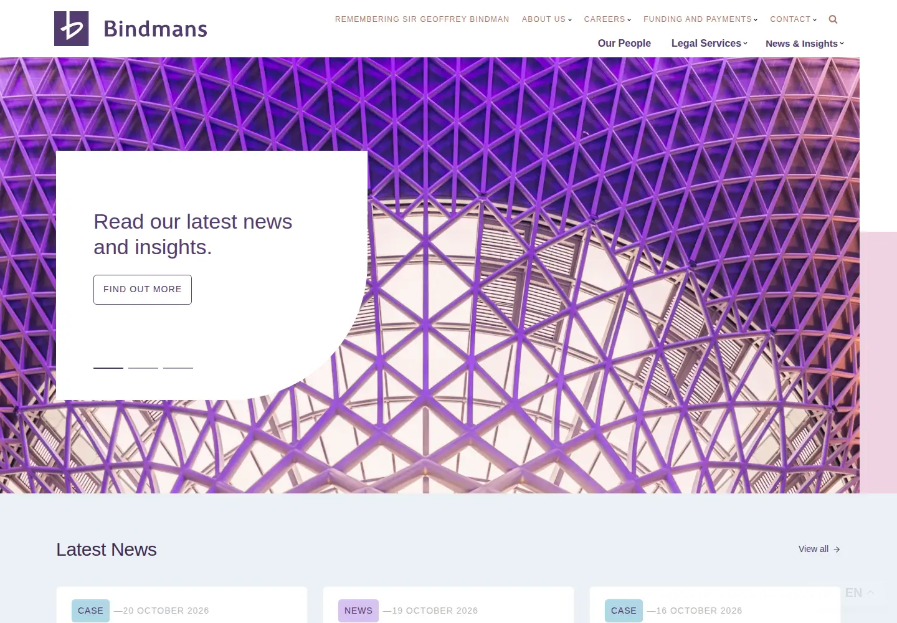Click View all latest news link
Viewport: 897px width, 623px height.
tap(819, 549)
